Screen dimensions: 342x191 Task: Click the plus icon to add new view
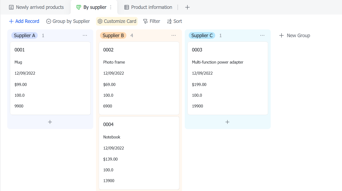click(x=187, y=7)
